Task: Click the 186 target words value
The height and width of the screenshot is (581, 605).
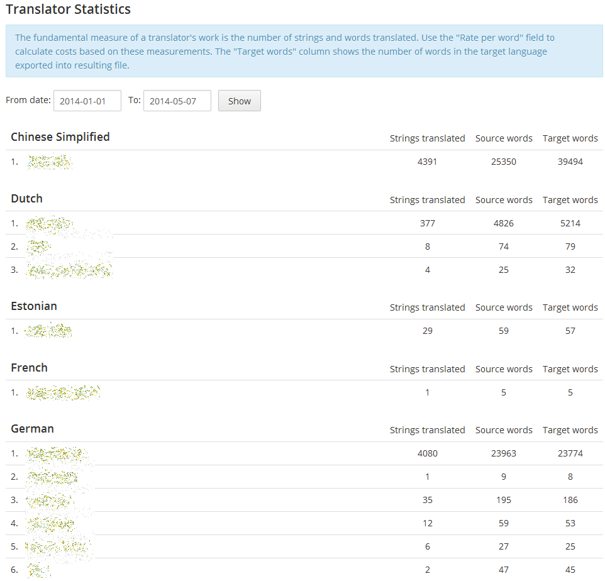Action: (570, 500)
